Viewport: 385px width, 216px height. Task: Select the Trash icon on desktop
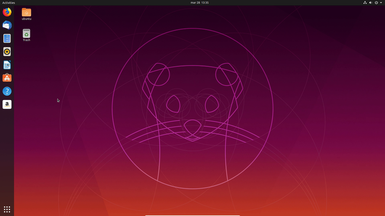click(x=26, y=34)
